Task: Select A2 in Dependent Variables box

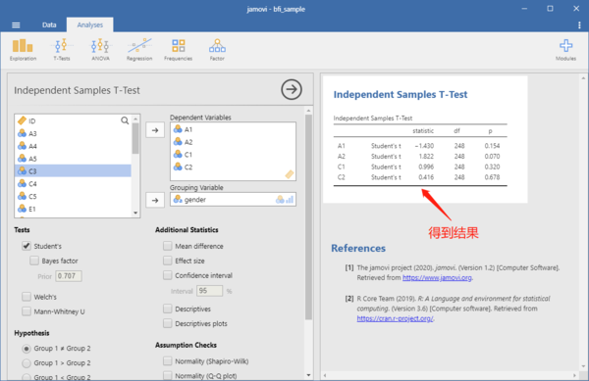Action: coord(233,142)
